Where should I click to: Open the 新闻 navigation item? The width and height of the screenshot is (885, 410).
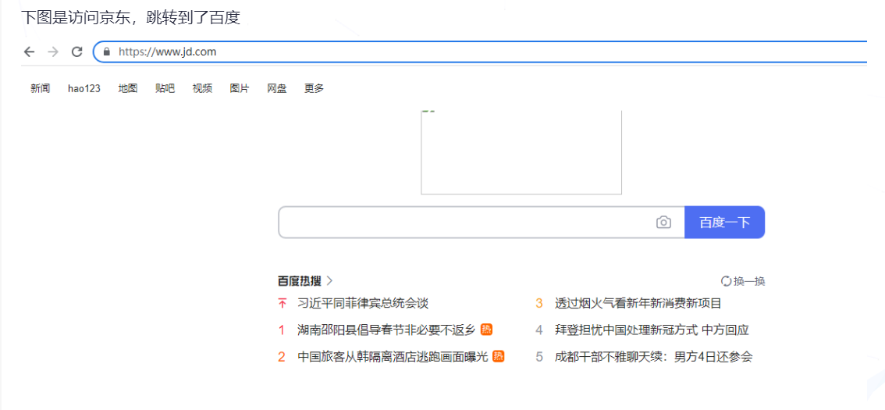tap(40, 88)
